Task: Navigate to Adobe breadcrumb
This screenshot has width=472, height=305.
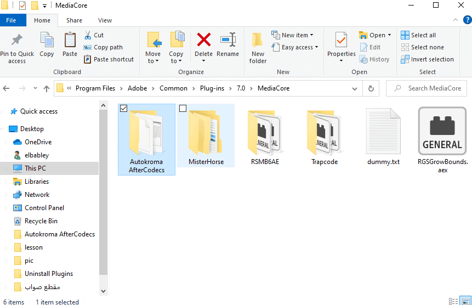Action: (x=137, y=88)
